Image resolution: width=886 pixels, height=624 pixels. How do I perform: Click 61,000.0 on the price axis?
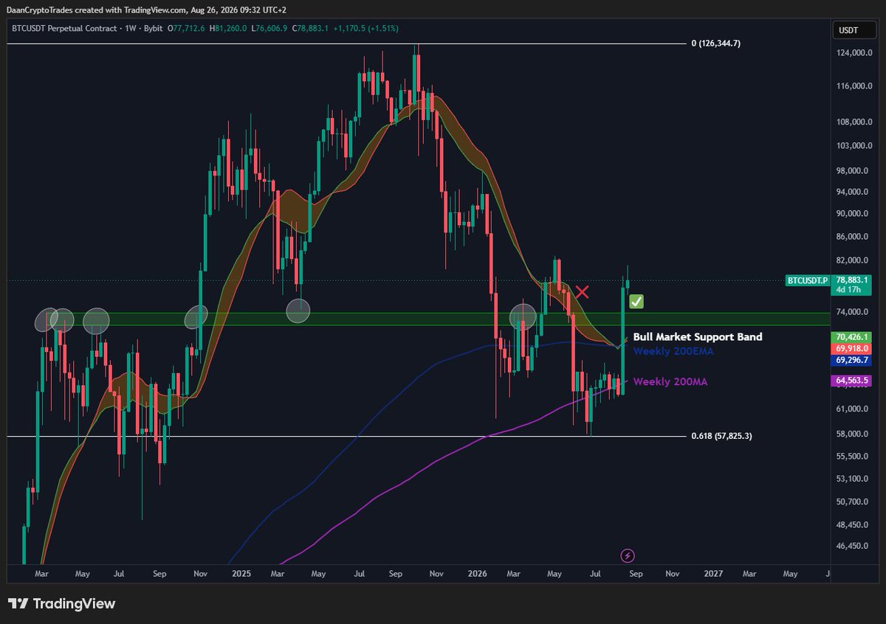point(853,409)
